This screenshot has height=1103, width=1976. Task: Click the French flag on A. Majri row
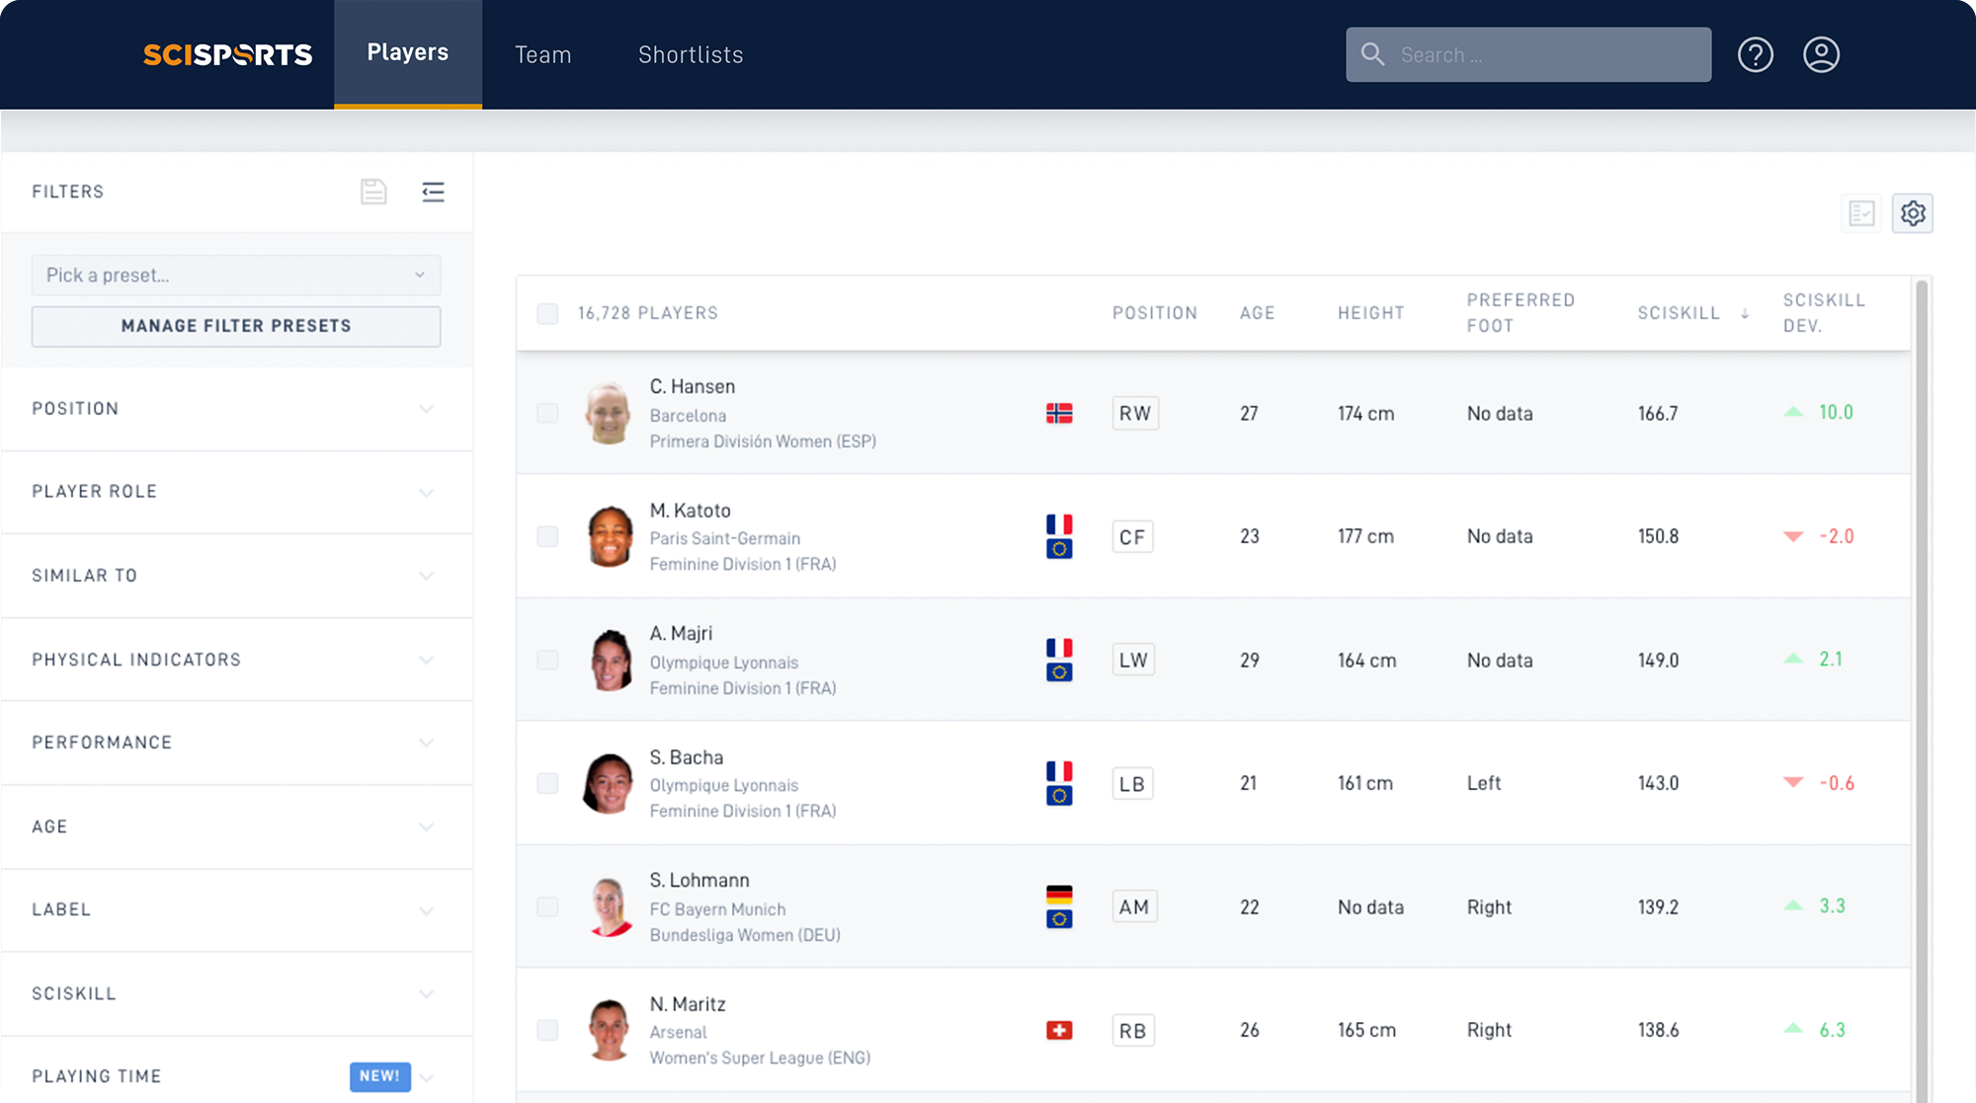1059,648
